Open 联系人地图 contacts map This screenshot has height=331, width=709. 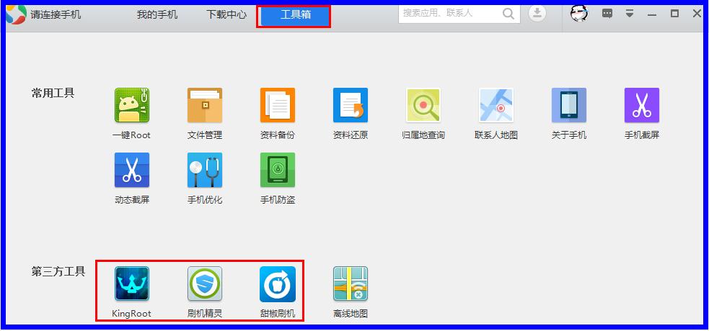coord(496,105)
